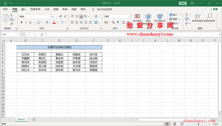Screen dimensions: 222x126
Task: Open the font size dropdown
Action: click(57, 17)
